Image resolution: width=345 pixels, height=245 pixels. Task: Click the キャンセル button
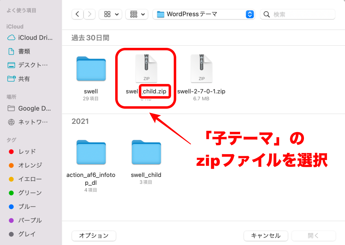(x=266, y=236)
